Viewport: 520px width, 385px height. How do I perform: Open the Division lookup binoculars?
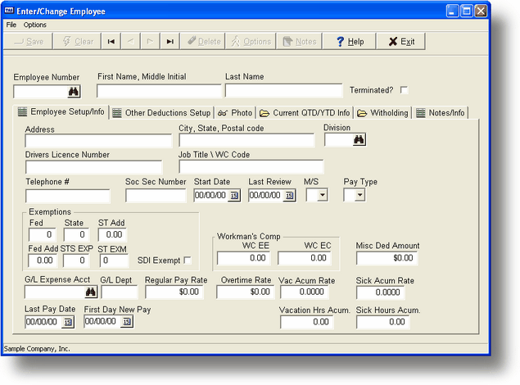click(359, 139)
